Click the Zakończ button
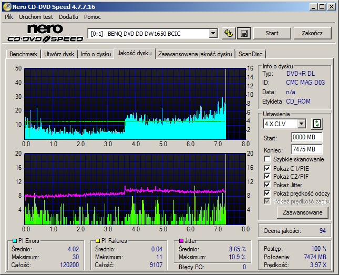 (x=312, y=33)
